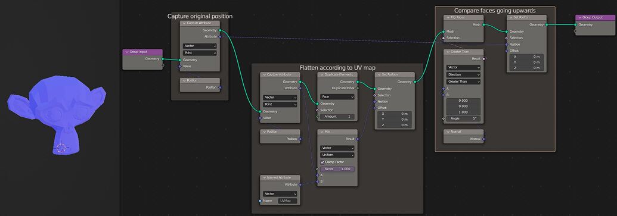This screenshot has height=216, width=617.
Task: Click Offset X field in Flatten Set Position
Action: 395,114
